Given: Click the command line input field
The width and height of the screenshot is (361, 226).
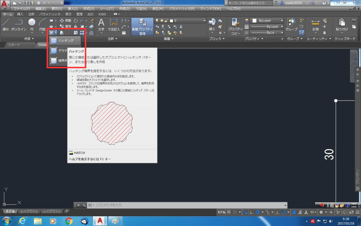Looking at the screenshot, I should [187, 205].
